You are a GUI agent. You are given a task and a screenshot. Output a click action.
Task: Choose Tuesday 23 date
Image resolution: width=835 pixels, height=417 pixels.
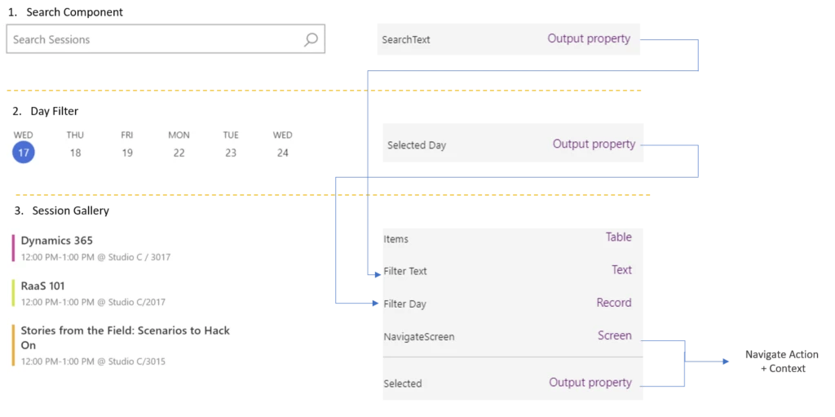pos(231,152)
